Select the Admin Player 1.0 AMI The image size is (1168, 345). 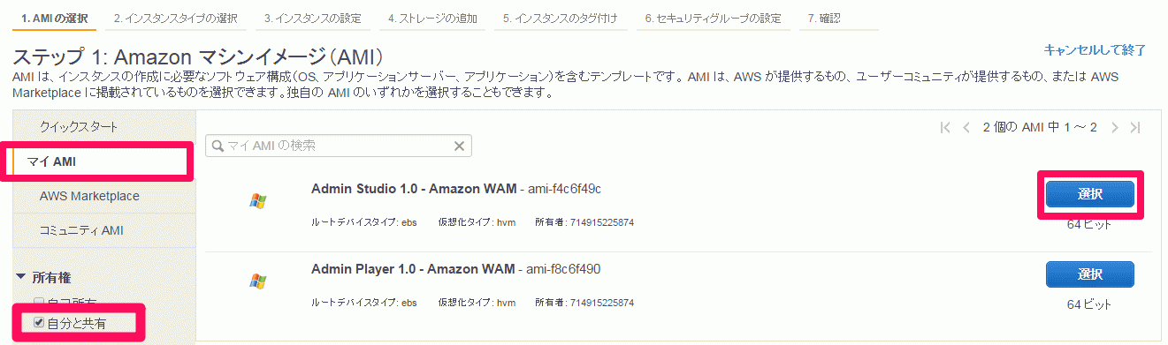tap(1089, 274)
